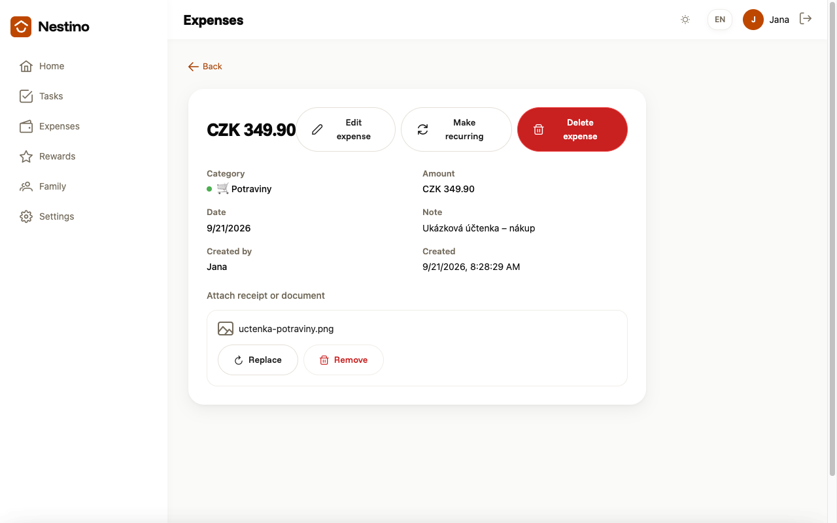
Task: Click the red Delete expense button
Action: pyautogui.click(x=572, y=129)
